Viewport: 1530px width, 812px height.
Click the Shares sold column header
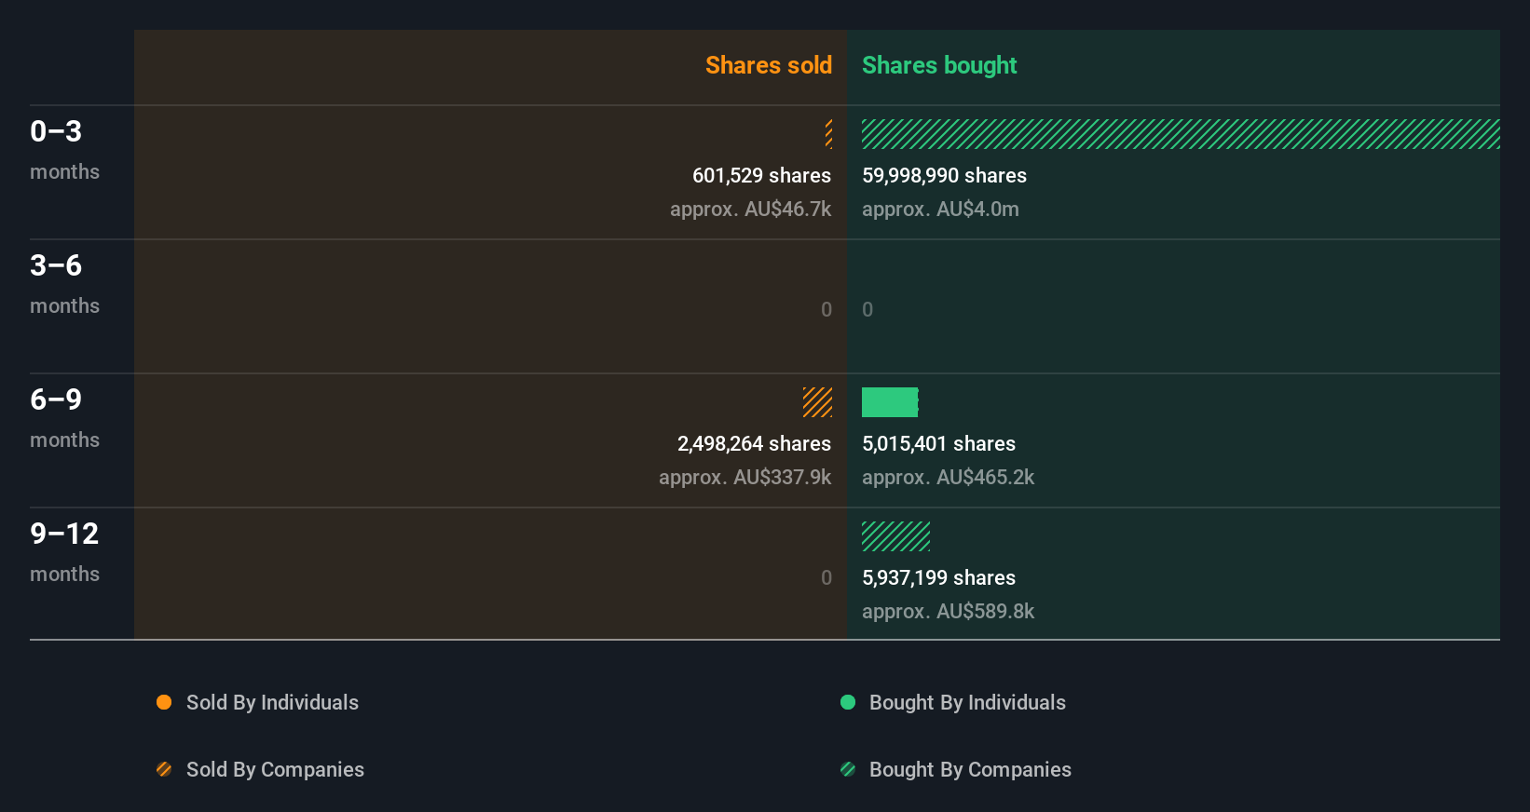[769, 65]
